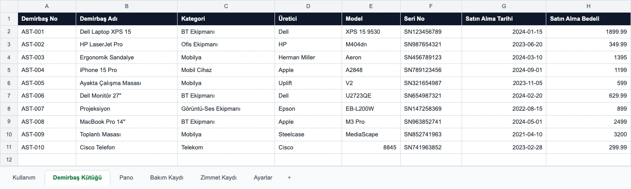The width and height of the screenshot is (631, 189).
Task: Click the Satın Alma Tarihi header cell
Action: pyautogui.click(x=504, y=19)
